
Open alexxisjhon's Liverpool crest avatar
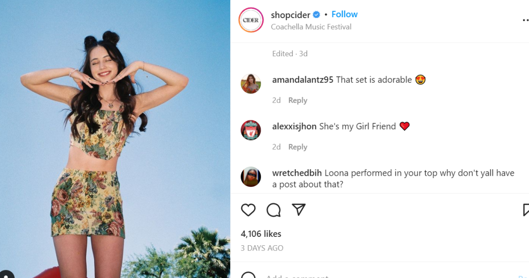[x=251, y=130]
